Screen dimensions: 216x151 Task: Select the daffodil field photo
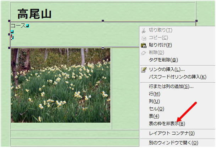tap(61, 85)
